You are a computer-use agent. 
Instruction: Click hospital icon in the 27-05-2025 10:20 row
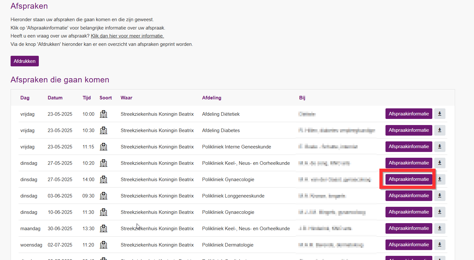coord(103,163)
